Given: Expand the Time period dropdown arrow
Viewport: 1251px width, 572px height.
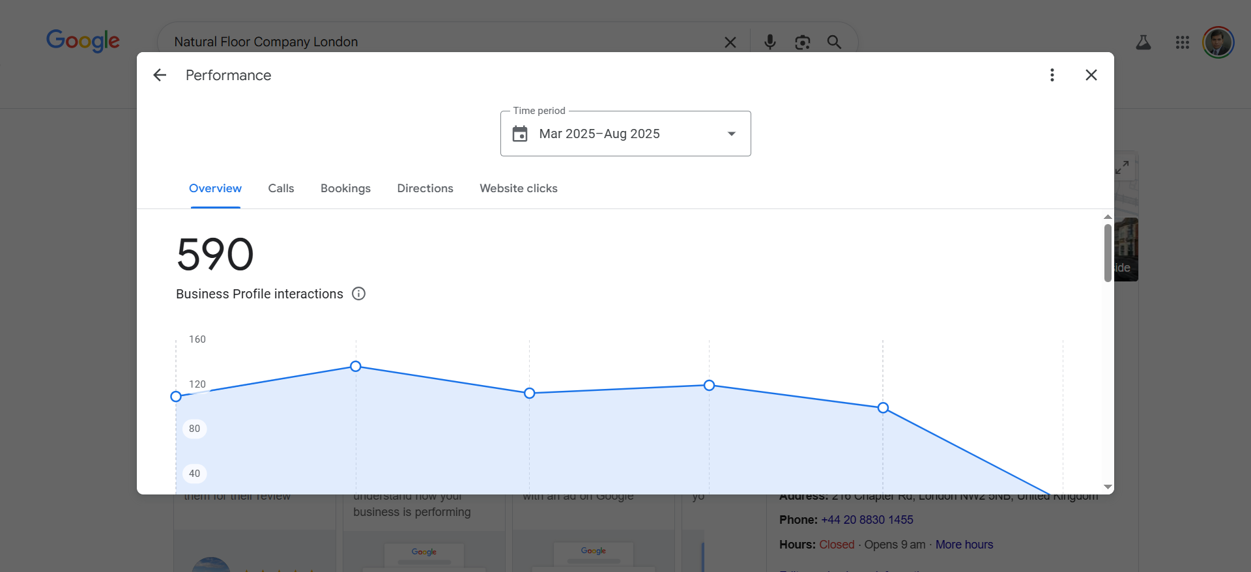Looking at the screenshot, I should click(731, 134).
